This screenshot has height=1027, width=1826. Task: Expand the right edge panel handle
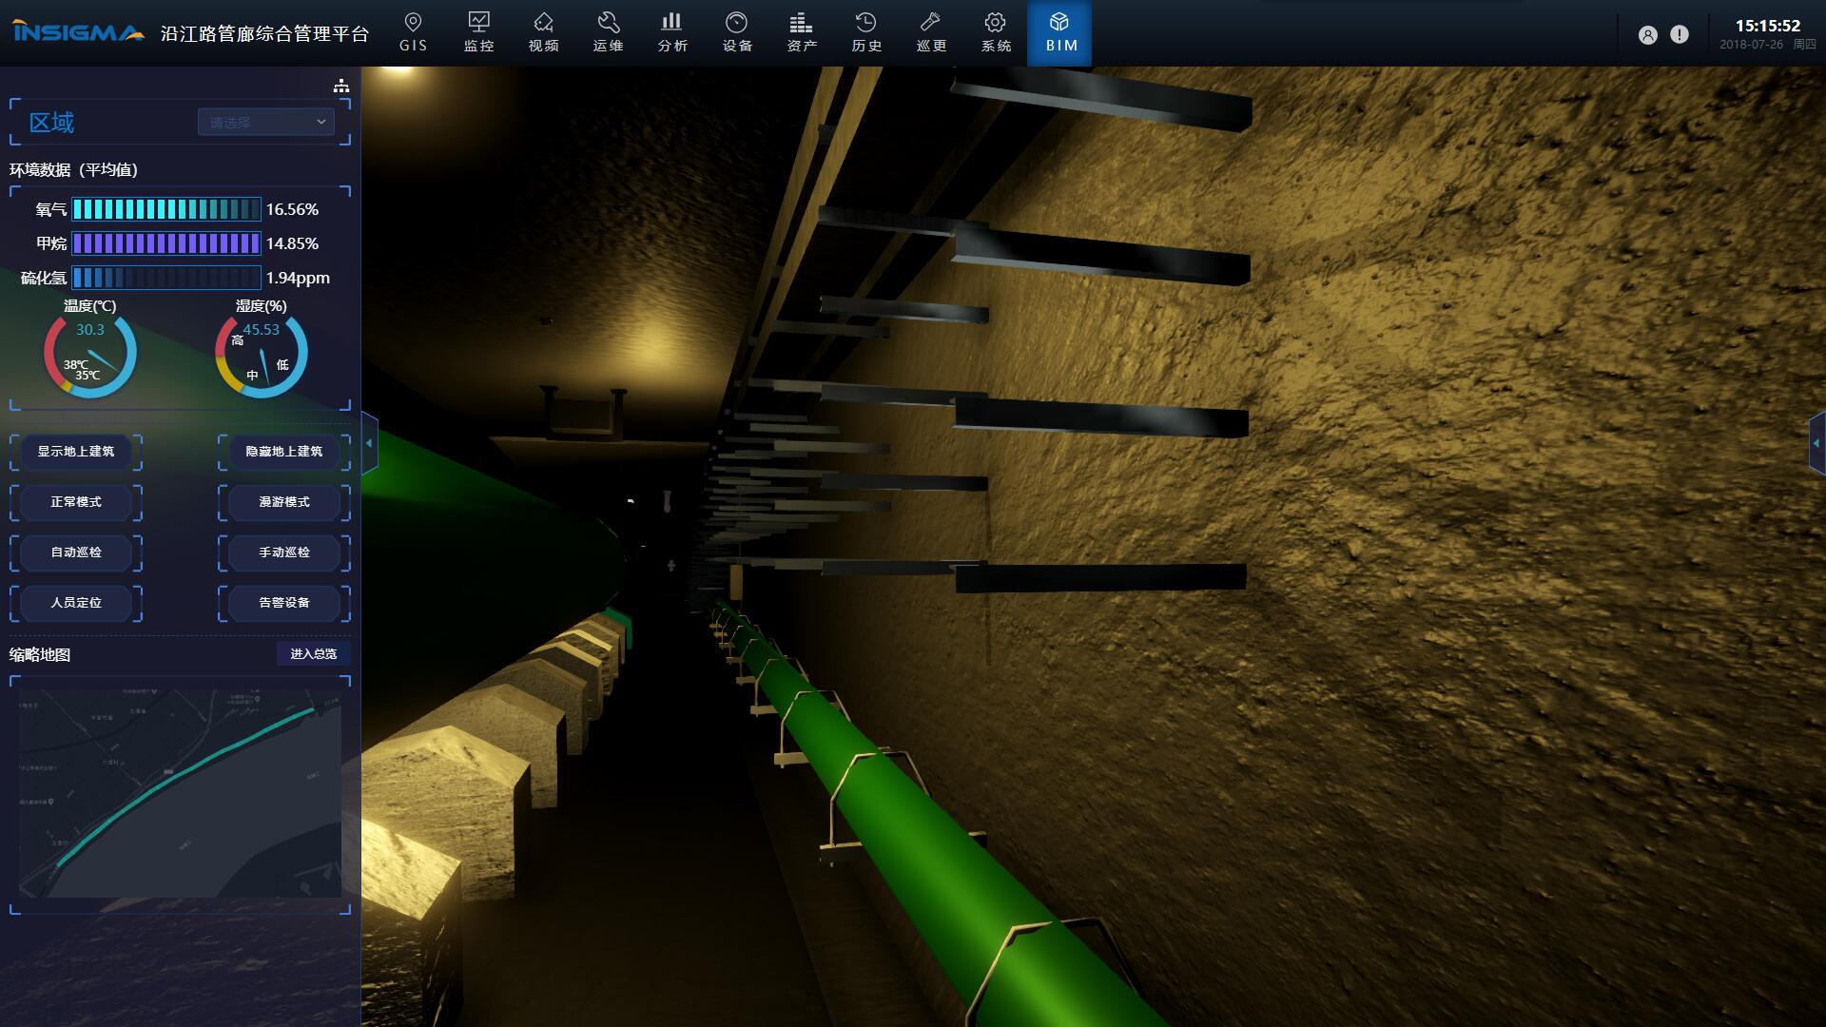1817,443
